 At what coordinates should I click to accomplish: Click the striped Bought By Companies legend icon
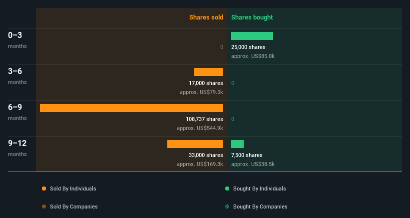tap(227, 206)
